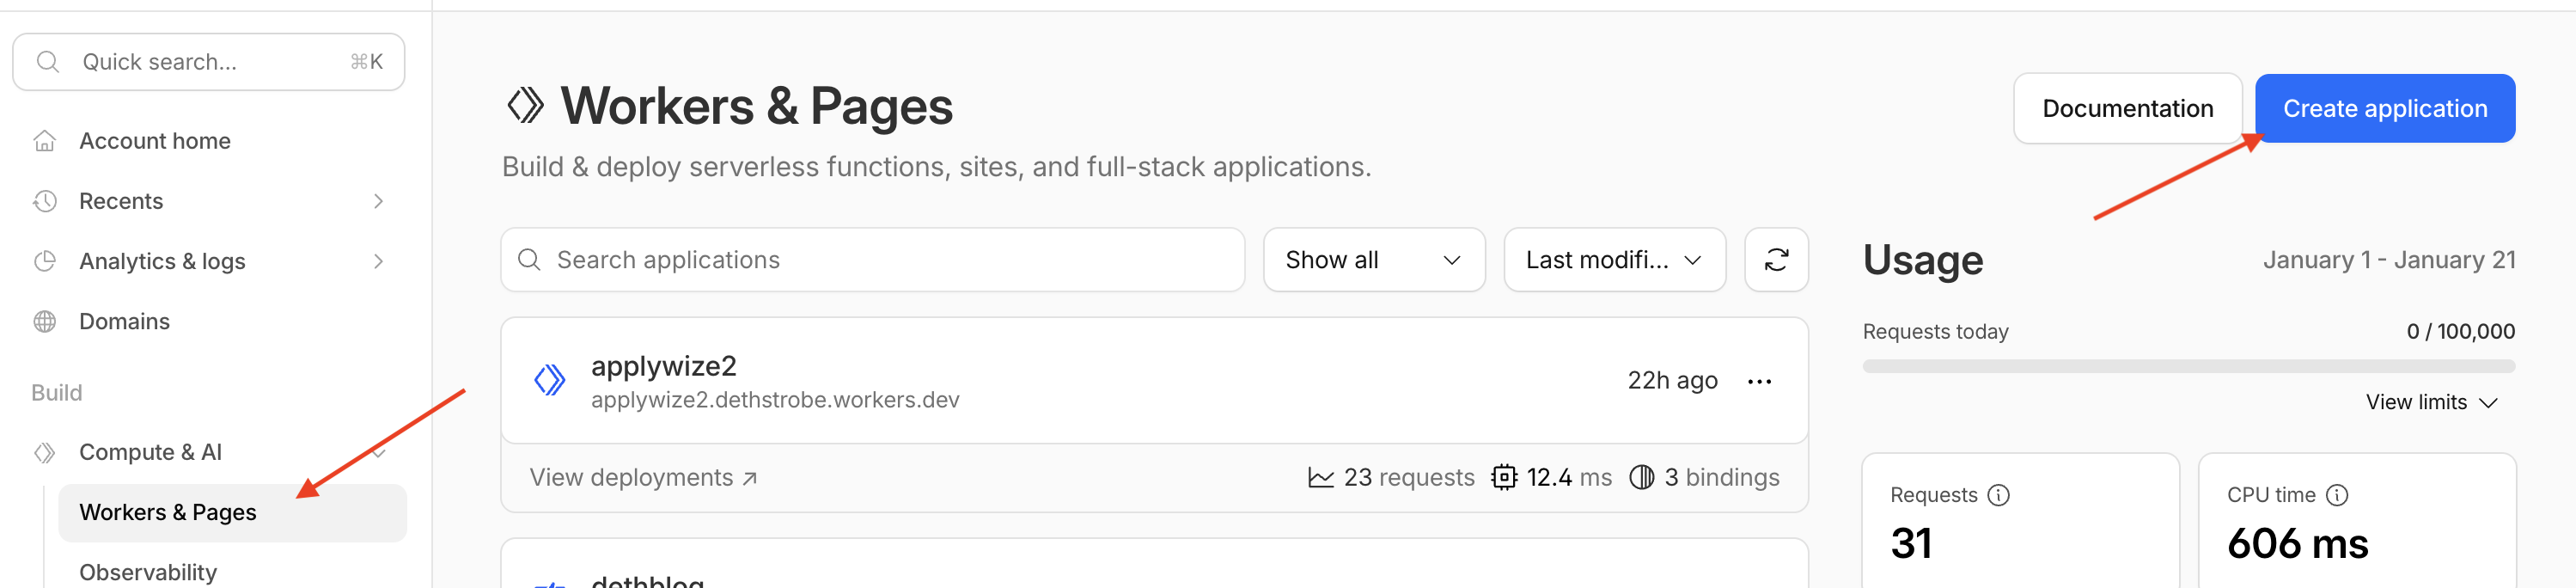Open Observability from the sidebar

click(148, 570)
